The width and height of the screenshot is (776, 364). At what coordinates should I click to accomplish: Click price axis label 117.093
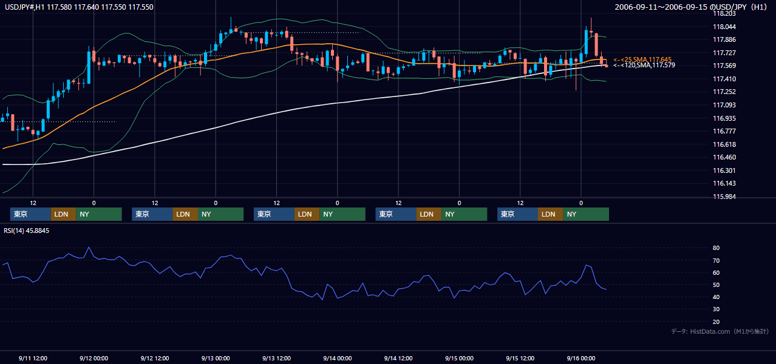click(724, 105)
